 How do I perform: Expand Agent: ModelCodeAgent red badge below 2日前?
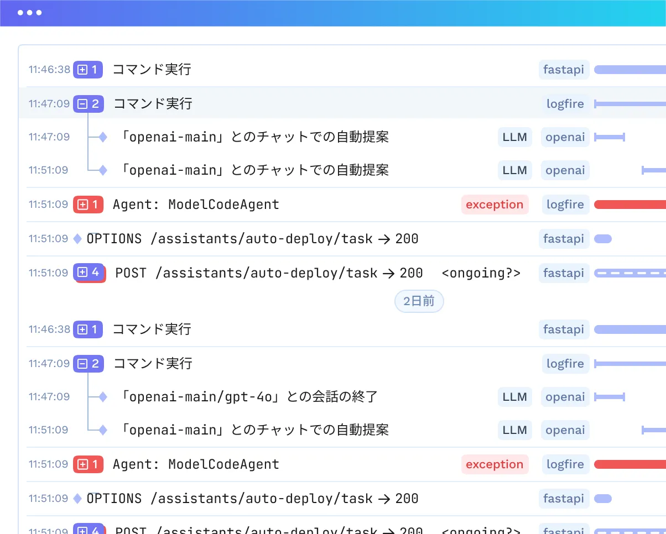(89, 464)
